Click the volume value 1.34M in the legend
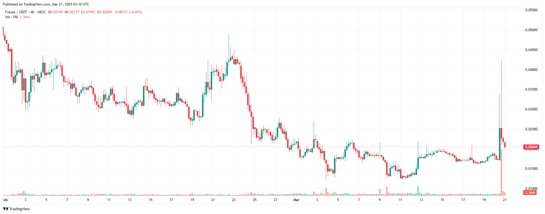Viewport: 545px width, 214px height. (25, 17)
